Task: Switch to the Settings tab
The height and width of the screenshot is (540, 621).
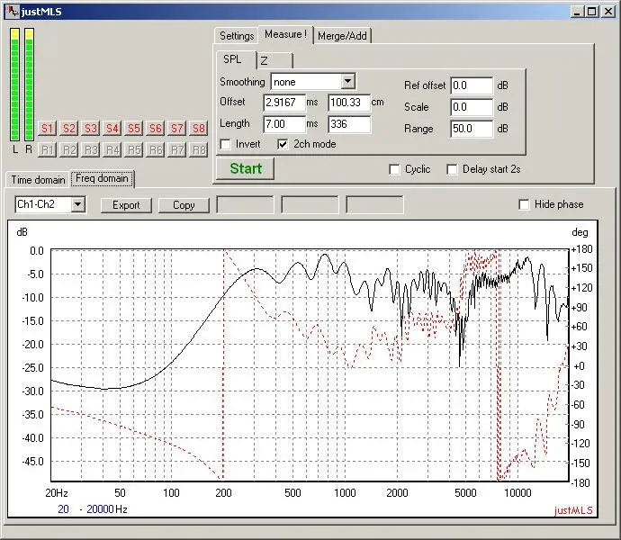Action: 237,36
